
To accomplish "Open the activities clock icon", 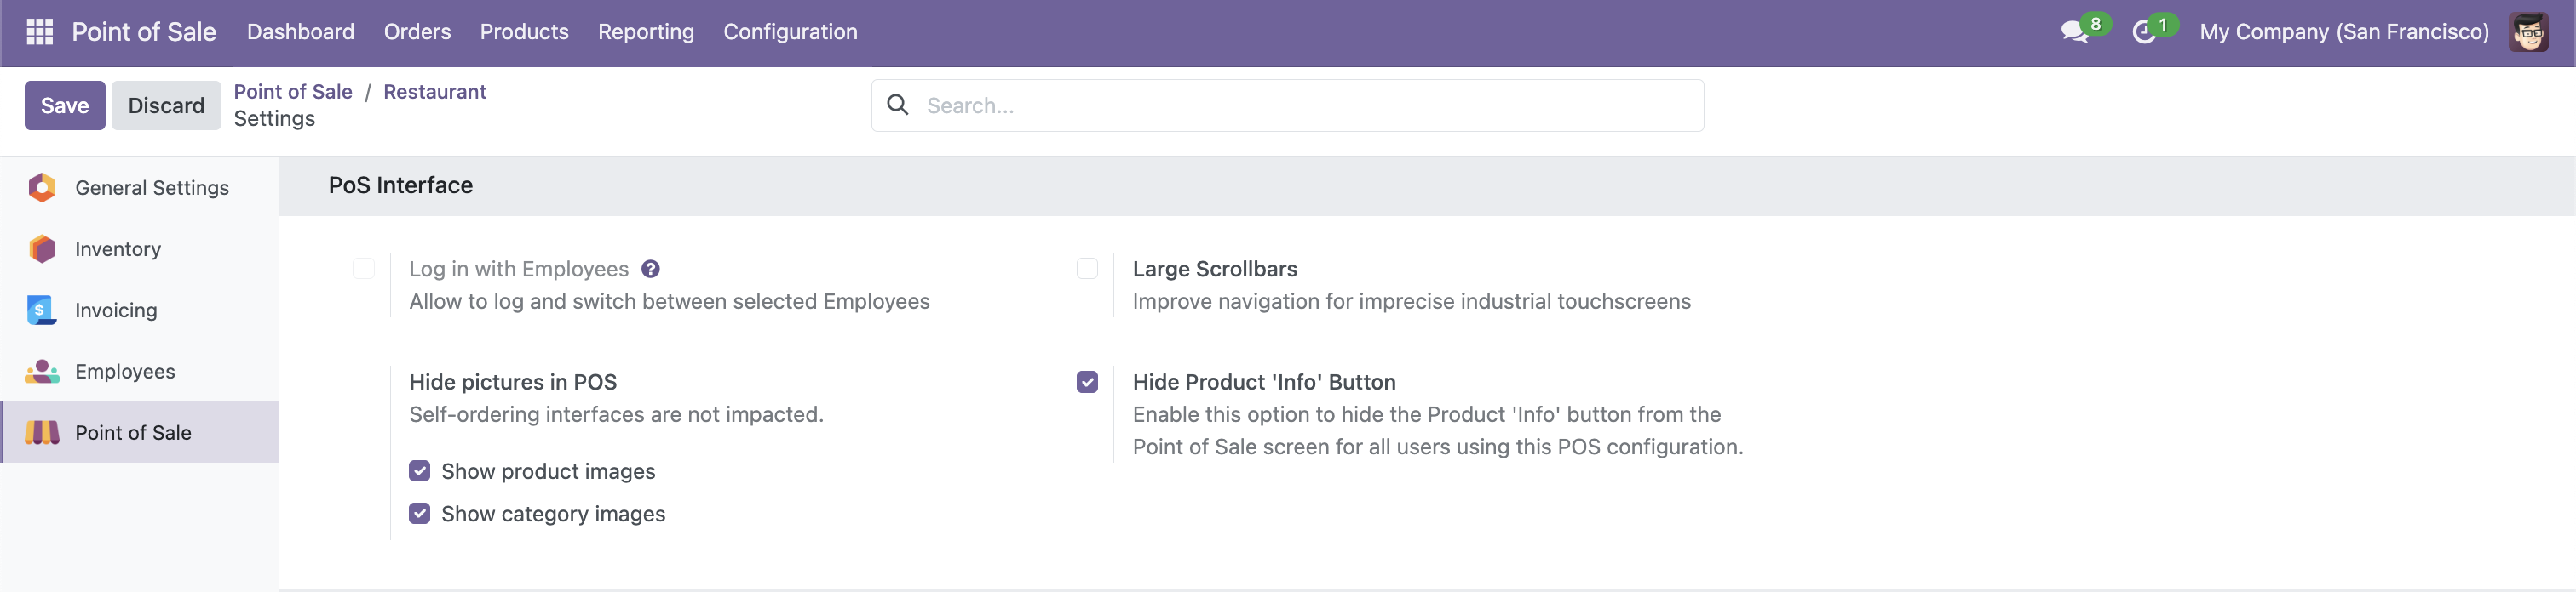I will click(2143, 32).
